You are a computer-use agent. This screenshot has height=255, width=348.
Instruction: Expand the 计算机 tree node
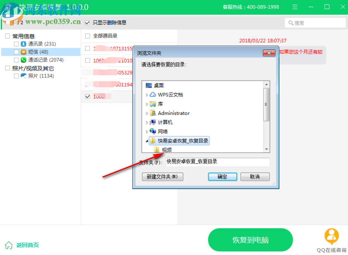[x=147, y=122]
